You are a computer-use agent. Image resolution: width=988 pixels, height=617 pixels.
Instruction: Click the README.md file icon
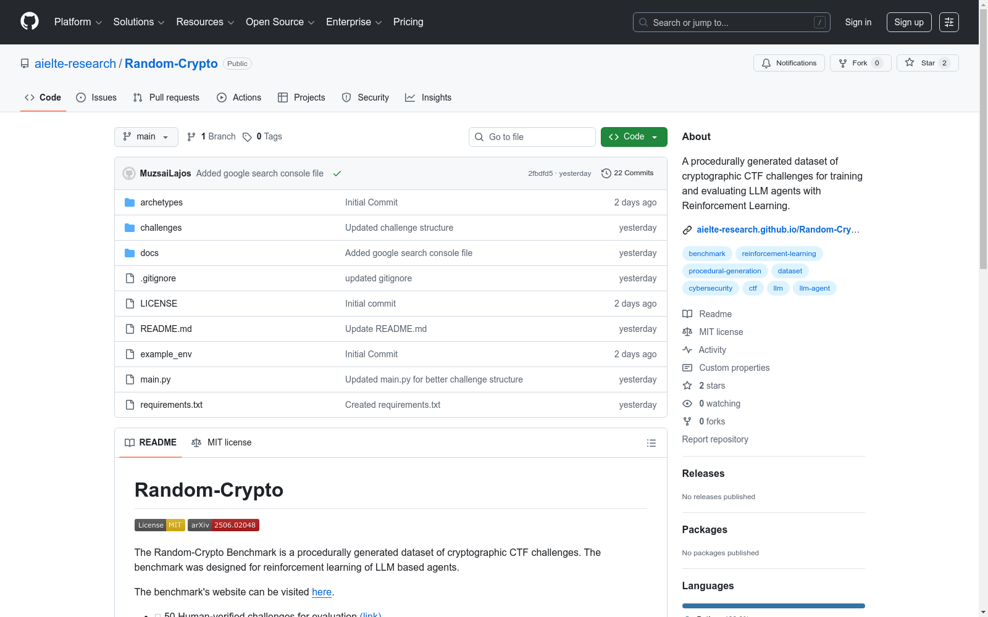(x=130, y=329)
